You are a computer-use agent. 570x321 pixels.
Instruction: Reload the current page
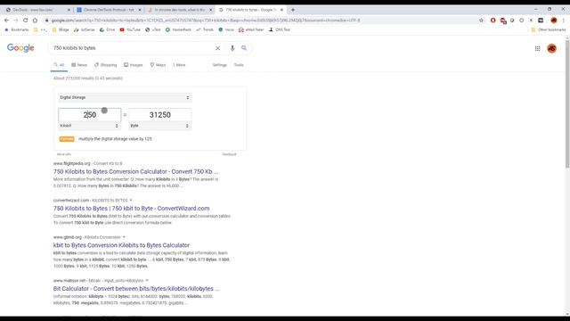pos(25,21)
